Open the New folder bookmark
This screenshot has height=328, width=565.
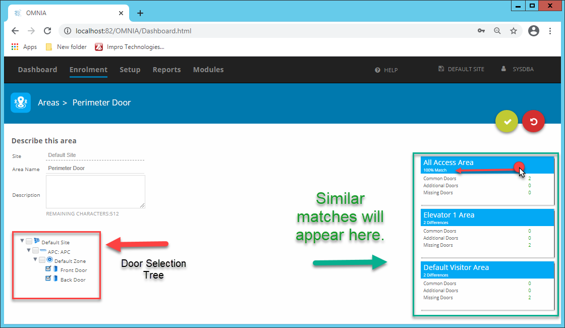pyautogui.click(x=66, y=47)
